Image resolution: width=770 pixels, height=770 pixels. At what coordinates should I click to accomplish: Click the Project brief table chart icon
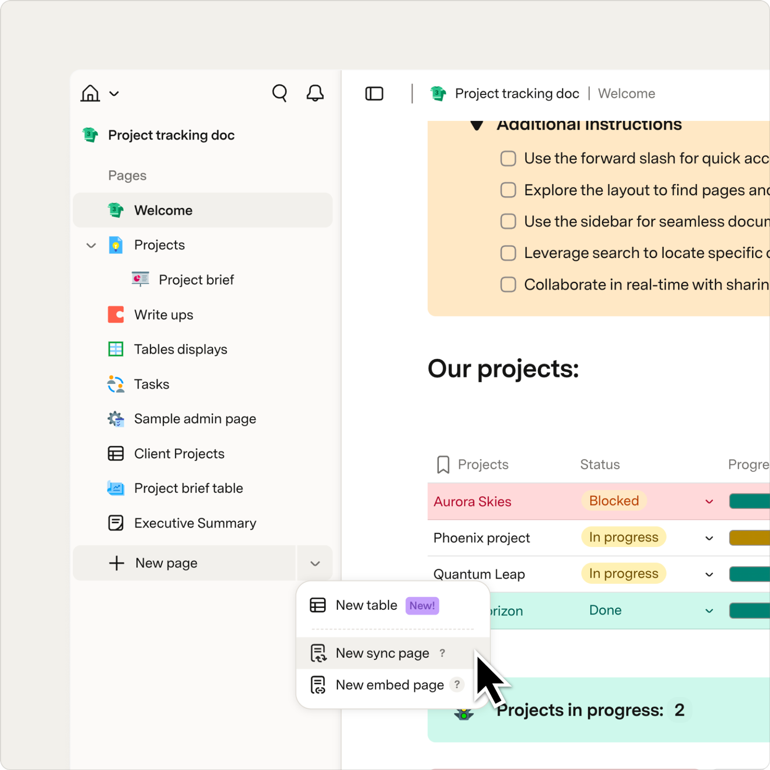(x=115, y=488)
